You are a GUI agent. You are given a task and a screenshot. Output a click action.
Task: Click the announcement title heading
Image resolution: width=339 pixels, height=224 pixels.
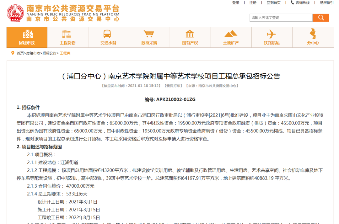pyautogui.click(x=171, y=76)
